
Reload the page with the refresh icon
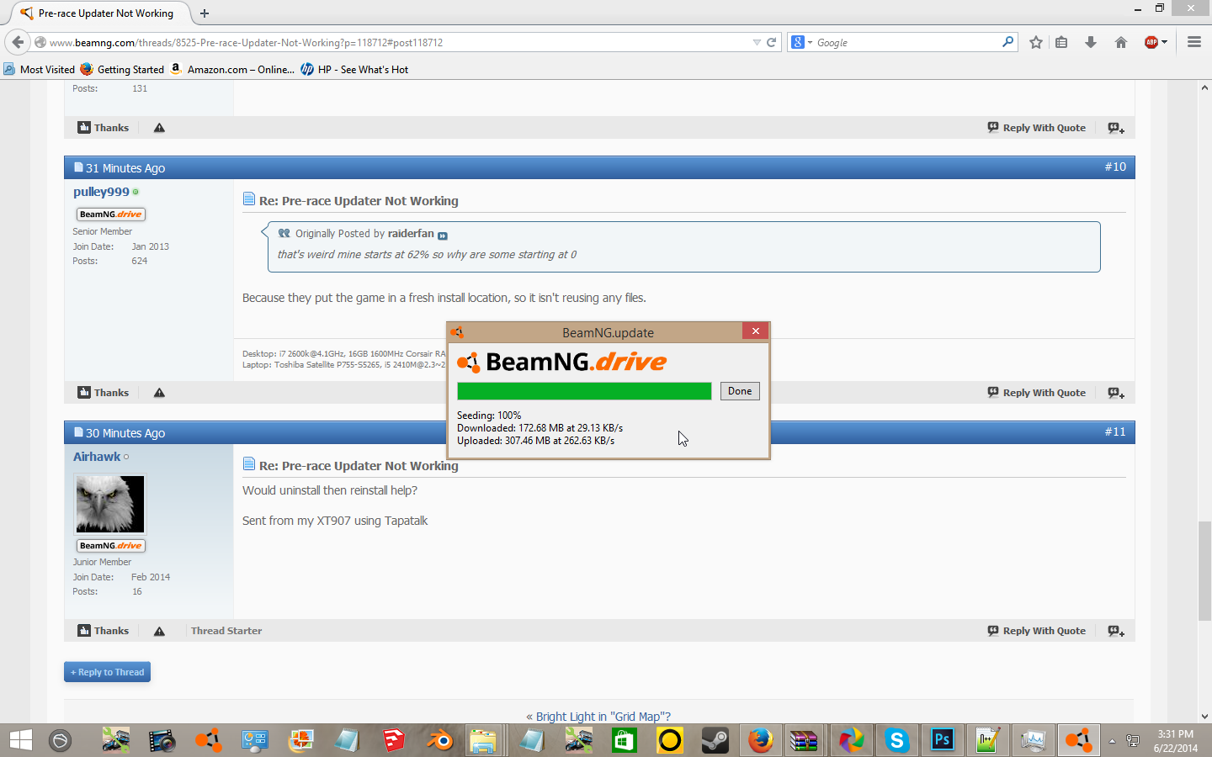coord(771,42)
